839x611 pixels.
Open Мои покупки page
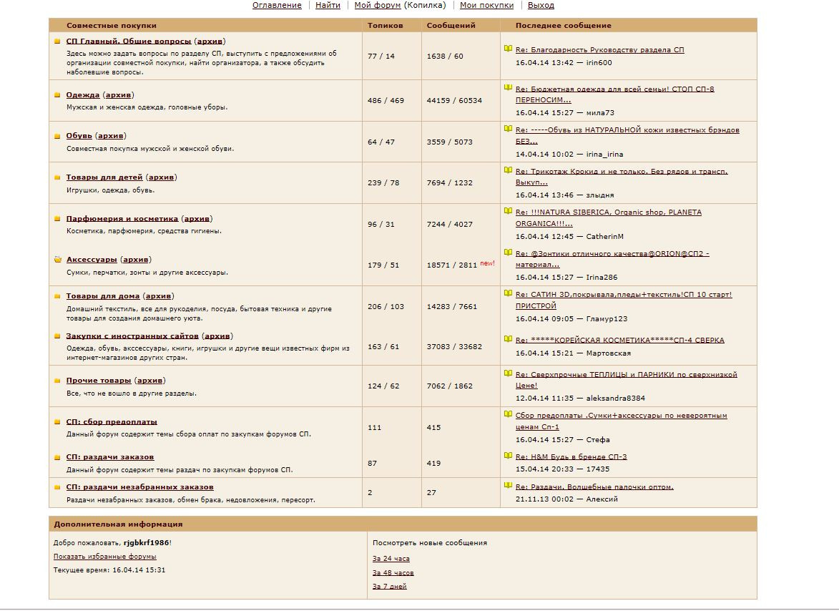486,5
